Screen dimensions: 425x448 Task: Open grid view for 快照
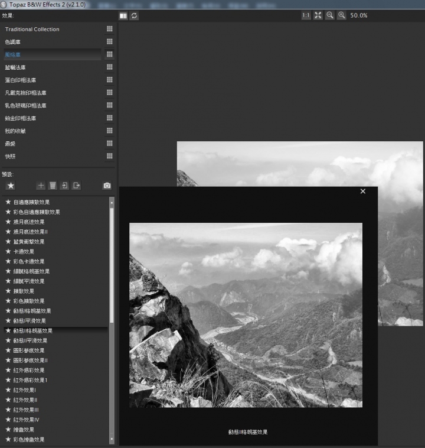point(110,156)
